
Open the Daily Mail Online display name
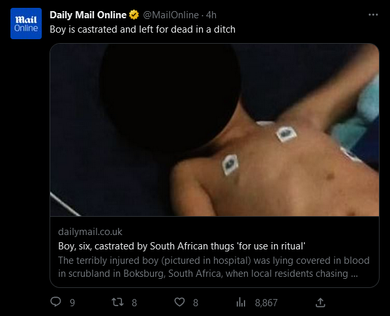coord(88,15)
